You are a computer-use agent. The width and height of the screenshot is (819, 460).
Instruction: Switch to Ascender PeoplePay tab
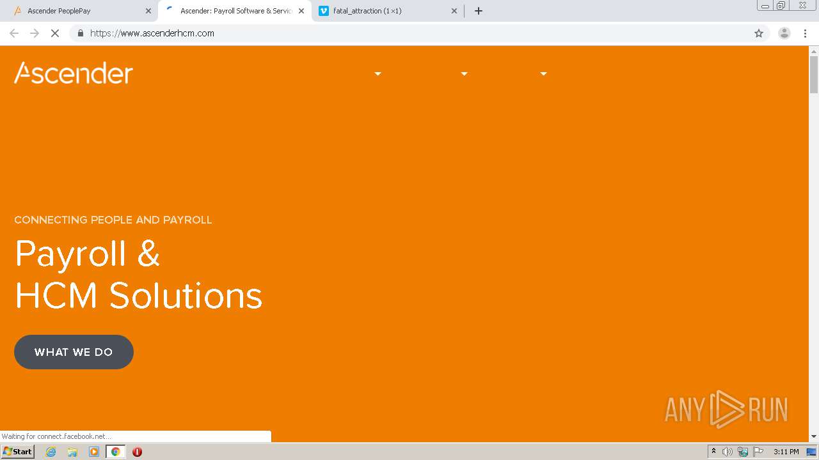click(x=81, y=11)
